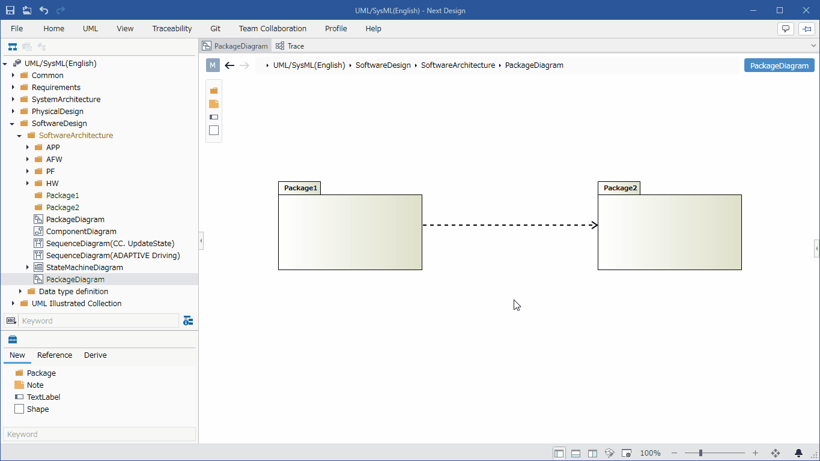Image resolution: width=820 pixels, height=461 pixels.
Task: Open the Team Collaboration ribbon tab
Action: (x=273, y=29)
